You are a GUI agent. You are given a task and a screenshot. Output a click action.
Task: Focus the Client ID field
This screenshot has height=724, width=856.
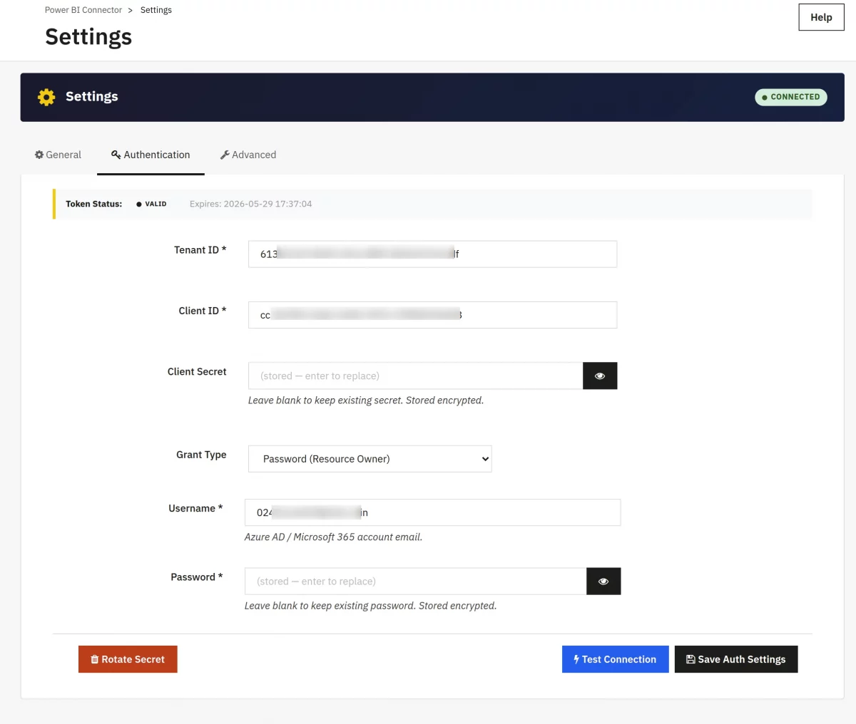pos(432,315)
